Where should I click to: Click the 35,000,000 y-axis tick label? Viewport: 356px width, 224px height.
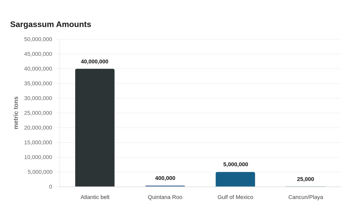pos(38,83)
